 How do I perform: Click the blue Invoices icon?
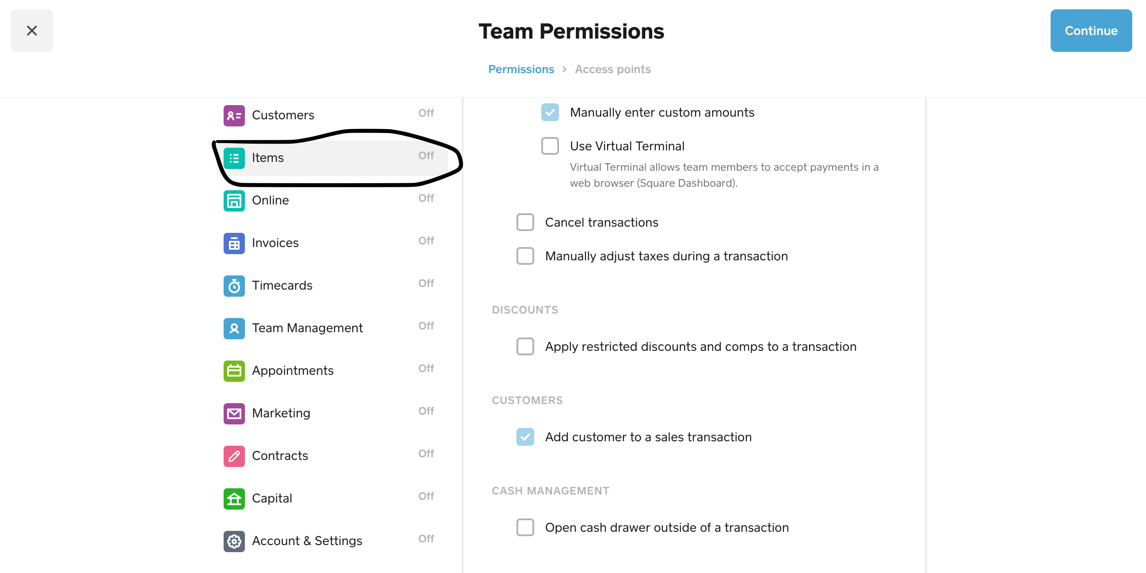point(234,243)
